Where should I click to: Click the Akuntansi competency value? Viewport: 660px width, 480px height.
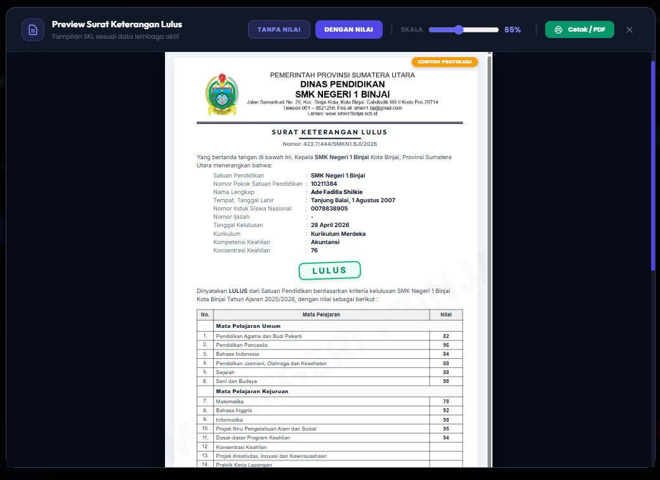(325, 242)
